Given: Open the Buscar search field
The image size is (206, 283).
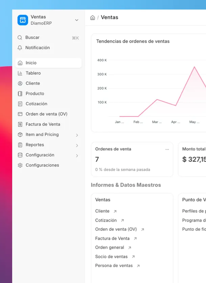Looking at the screenshot, I should click(48, 37).
